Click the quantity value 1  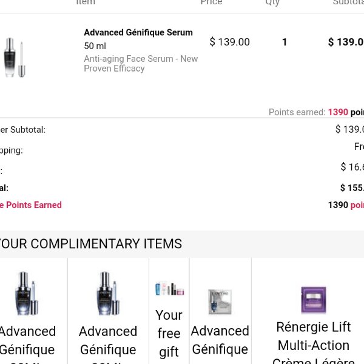pyautogui.click(x=285, y=42)
